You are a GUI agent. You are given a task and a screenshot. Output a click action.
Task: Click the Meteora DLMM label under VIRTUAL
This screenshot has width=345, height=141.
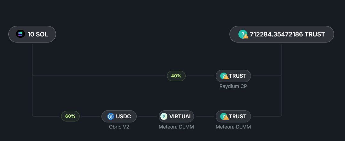point(176,127)
